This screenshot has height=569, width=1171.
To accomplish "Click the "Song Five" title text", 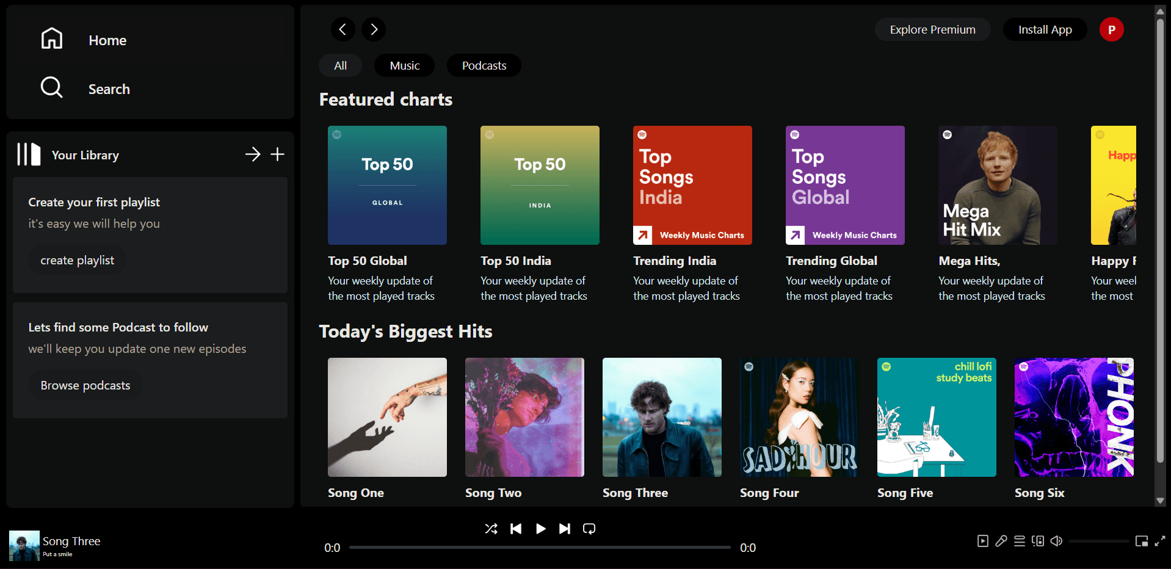I will click(905, 493).
